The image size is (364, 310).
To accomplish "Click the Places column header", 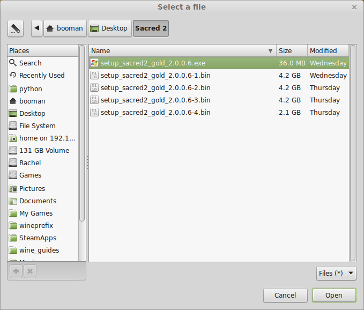I will pyautogui.click(x=43, y=50).
